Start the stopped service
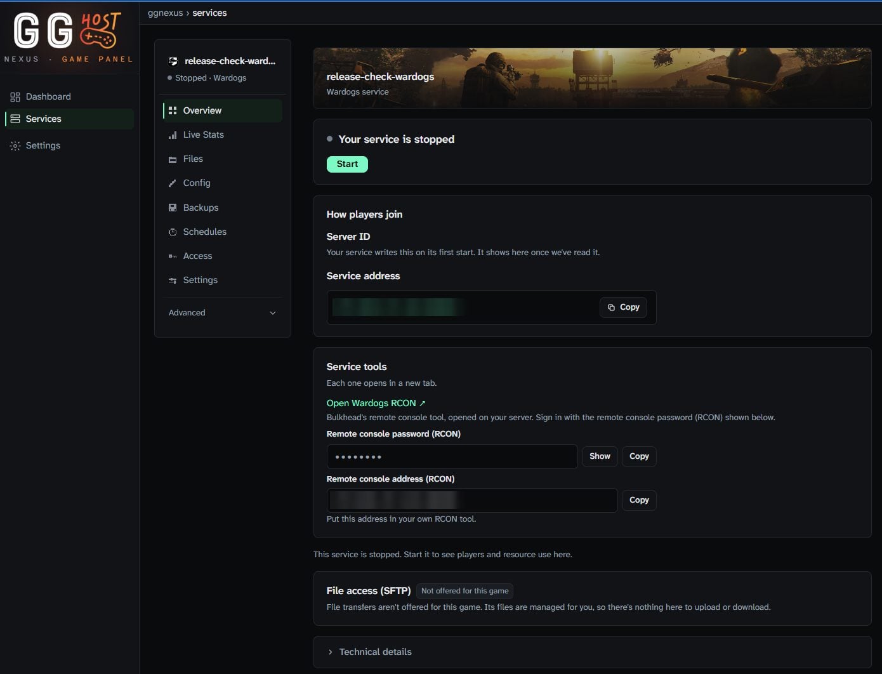882x674 pixels. pyautogui.click(x=347, y=164)
